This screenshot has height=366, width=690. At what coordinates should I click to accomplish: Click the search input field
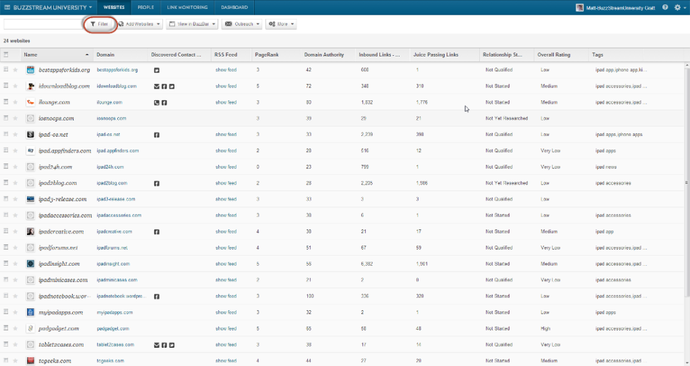coord(42,24)
